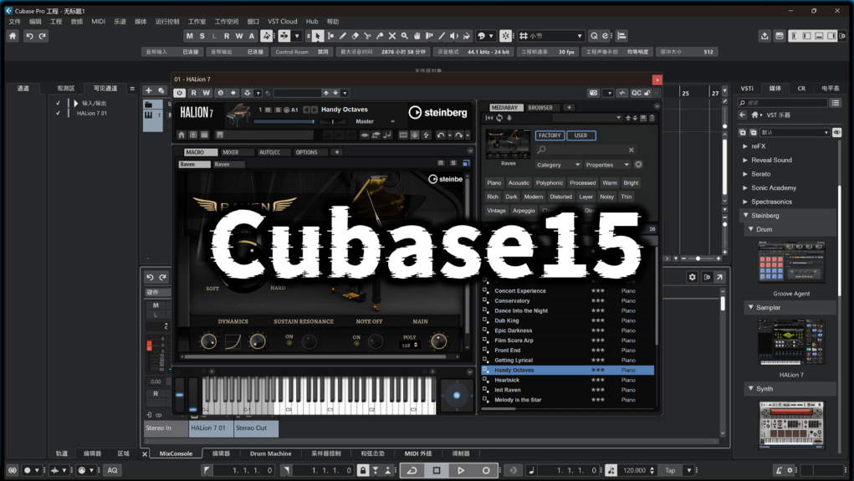Image resolution: width=854 pixels, height=481 pixels.
Task: Collapse the Sampler section
Action: [751, 307]
